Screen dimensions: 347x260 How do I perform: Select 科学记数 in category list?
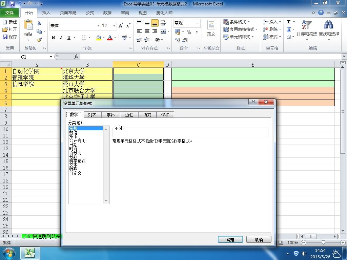[77, 161]
